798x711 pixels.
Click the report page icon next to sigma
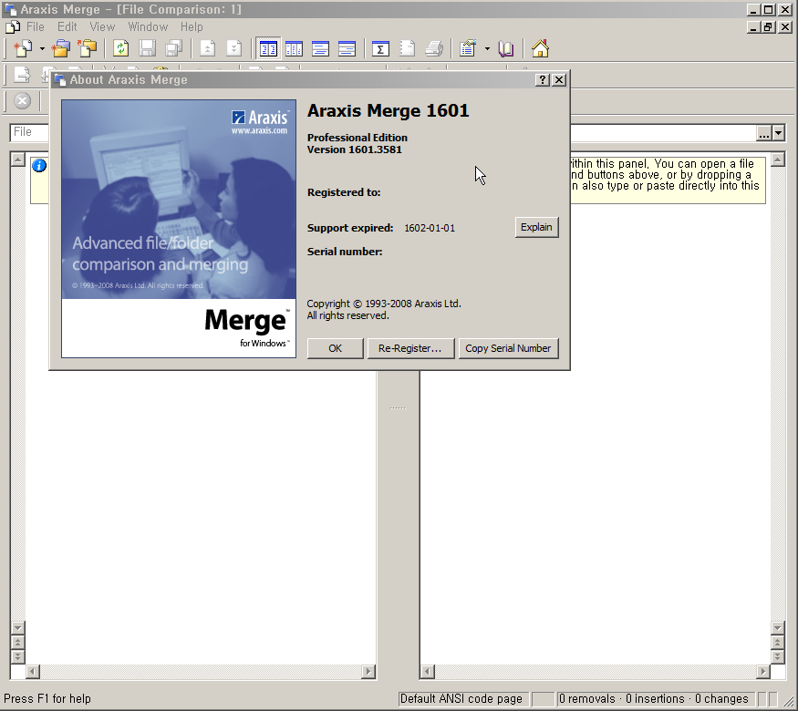point(407,49)
